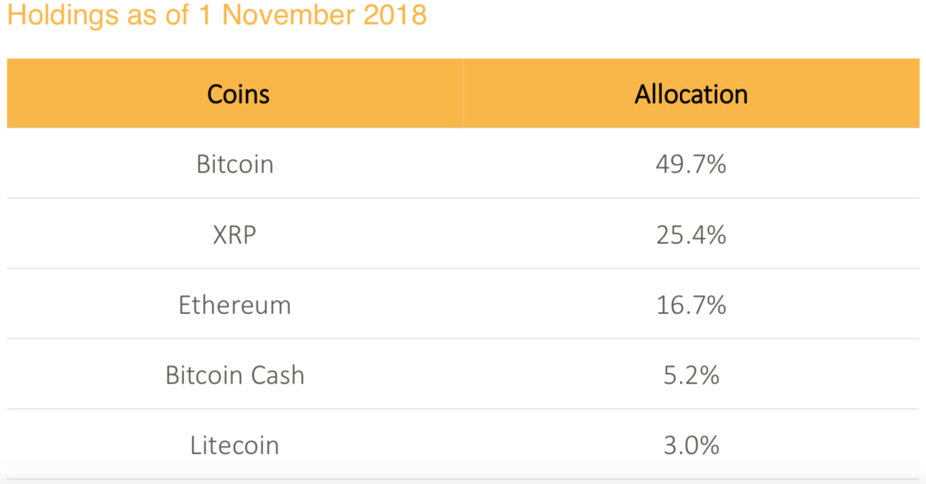Select the Litecoin coin name cell

tap(235, 445)
